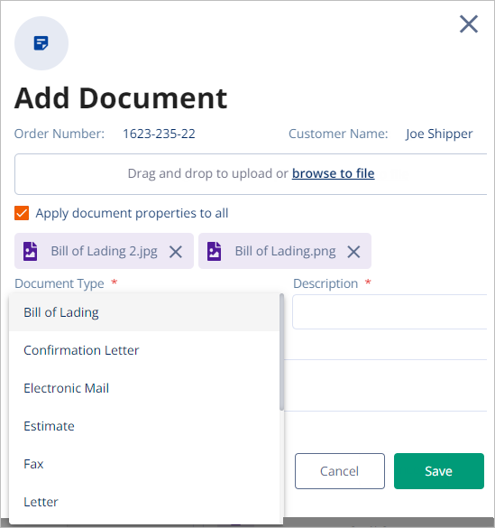Click the Cancel button

(x=340, y=471)
